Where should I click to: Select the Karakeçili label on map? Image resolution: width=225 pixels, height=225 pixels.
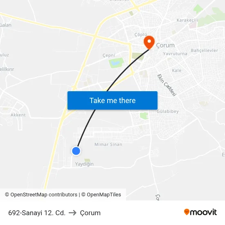coord(187,20)
